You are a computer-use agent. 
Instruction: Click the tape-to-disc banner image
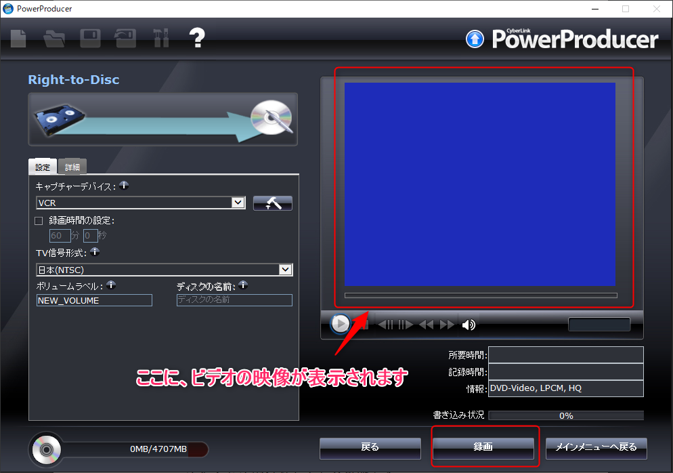(x=163, y=119)
